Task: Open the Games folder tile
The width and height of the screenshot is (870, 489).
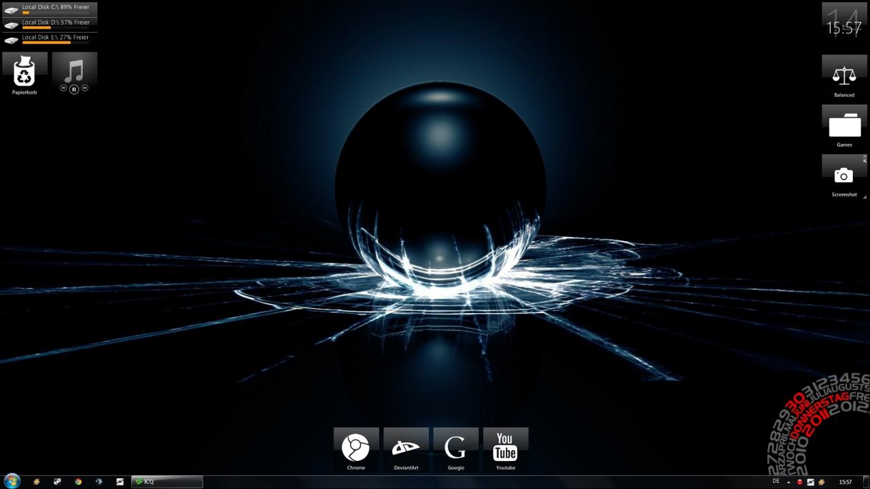Action: point(844,126)
